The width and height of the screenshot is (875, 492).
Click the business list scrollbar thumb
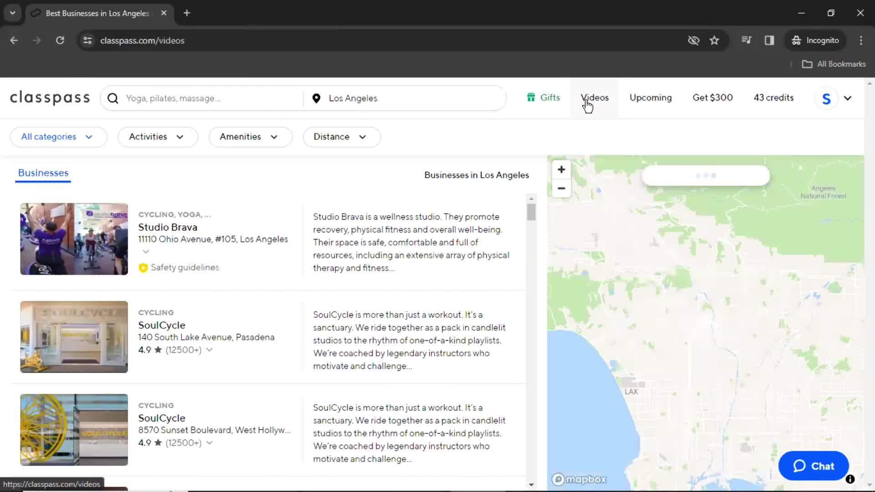pos(531,212)
